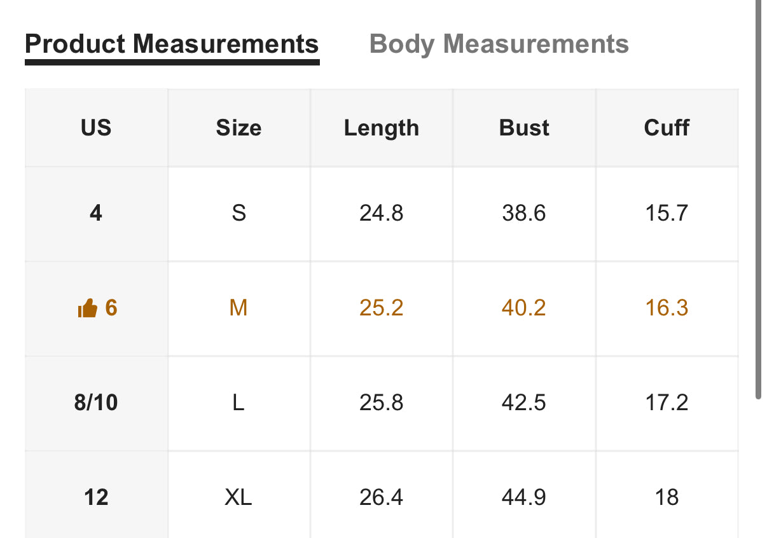The height and width of the screenshot is (538, 767).
Task: Select the recommended US size 6 cell
Action: click(96, 308)
